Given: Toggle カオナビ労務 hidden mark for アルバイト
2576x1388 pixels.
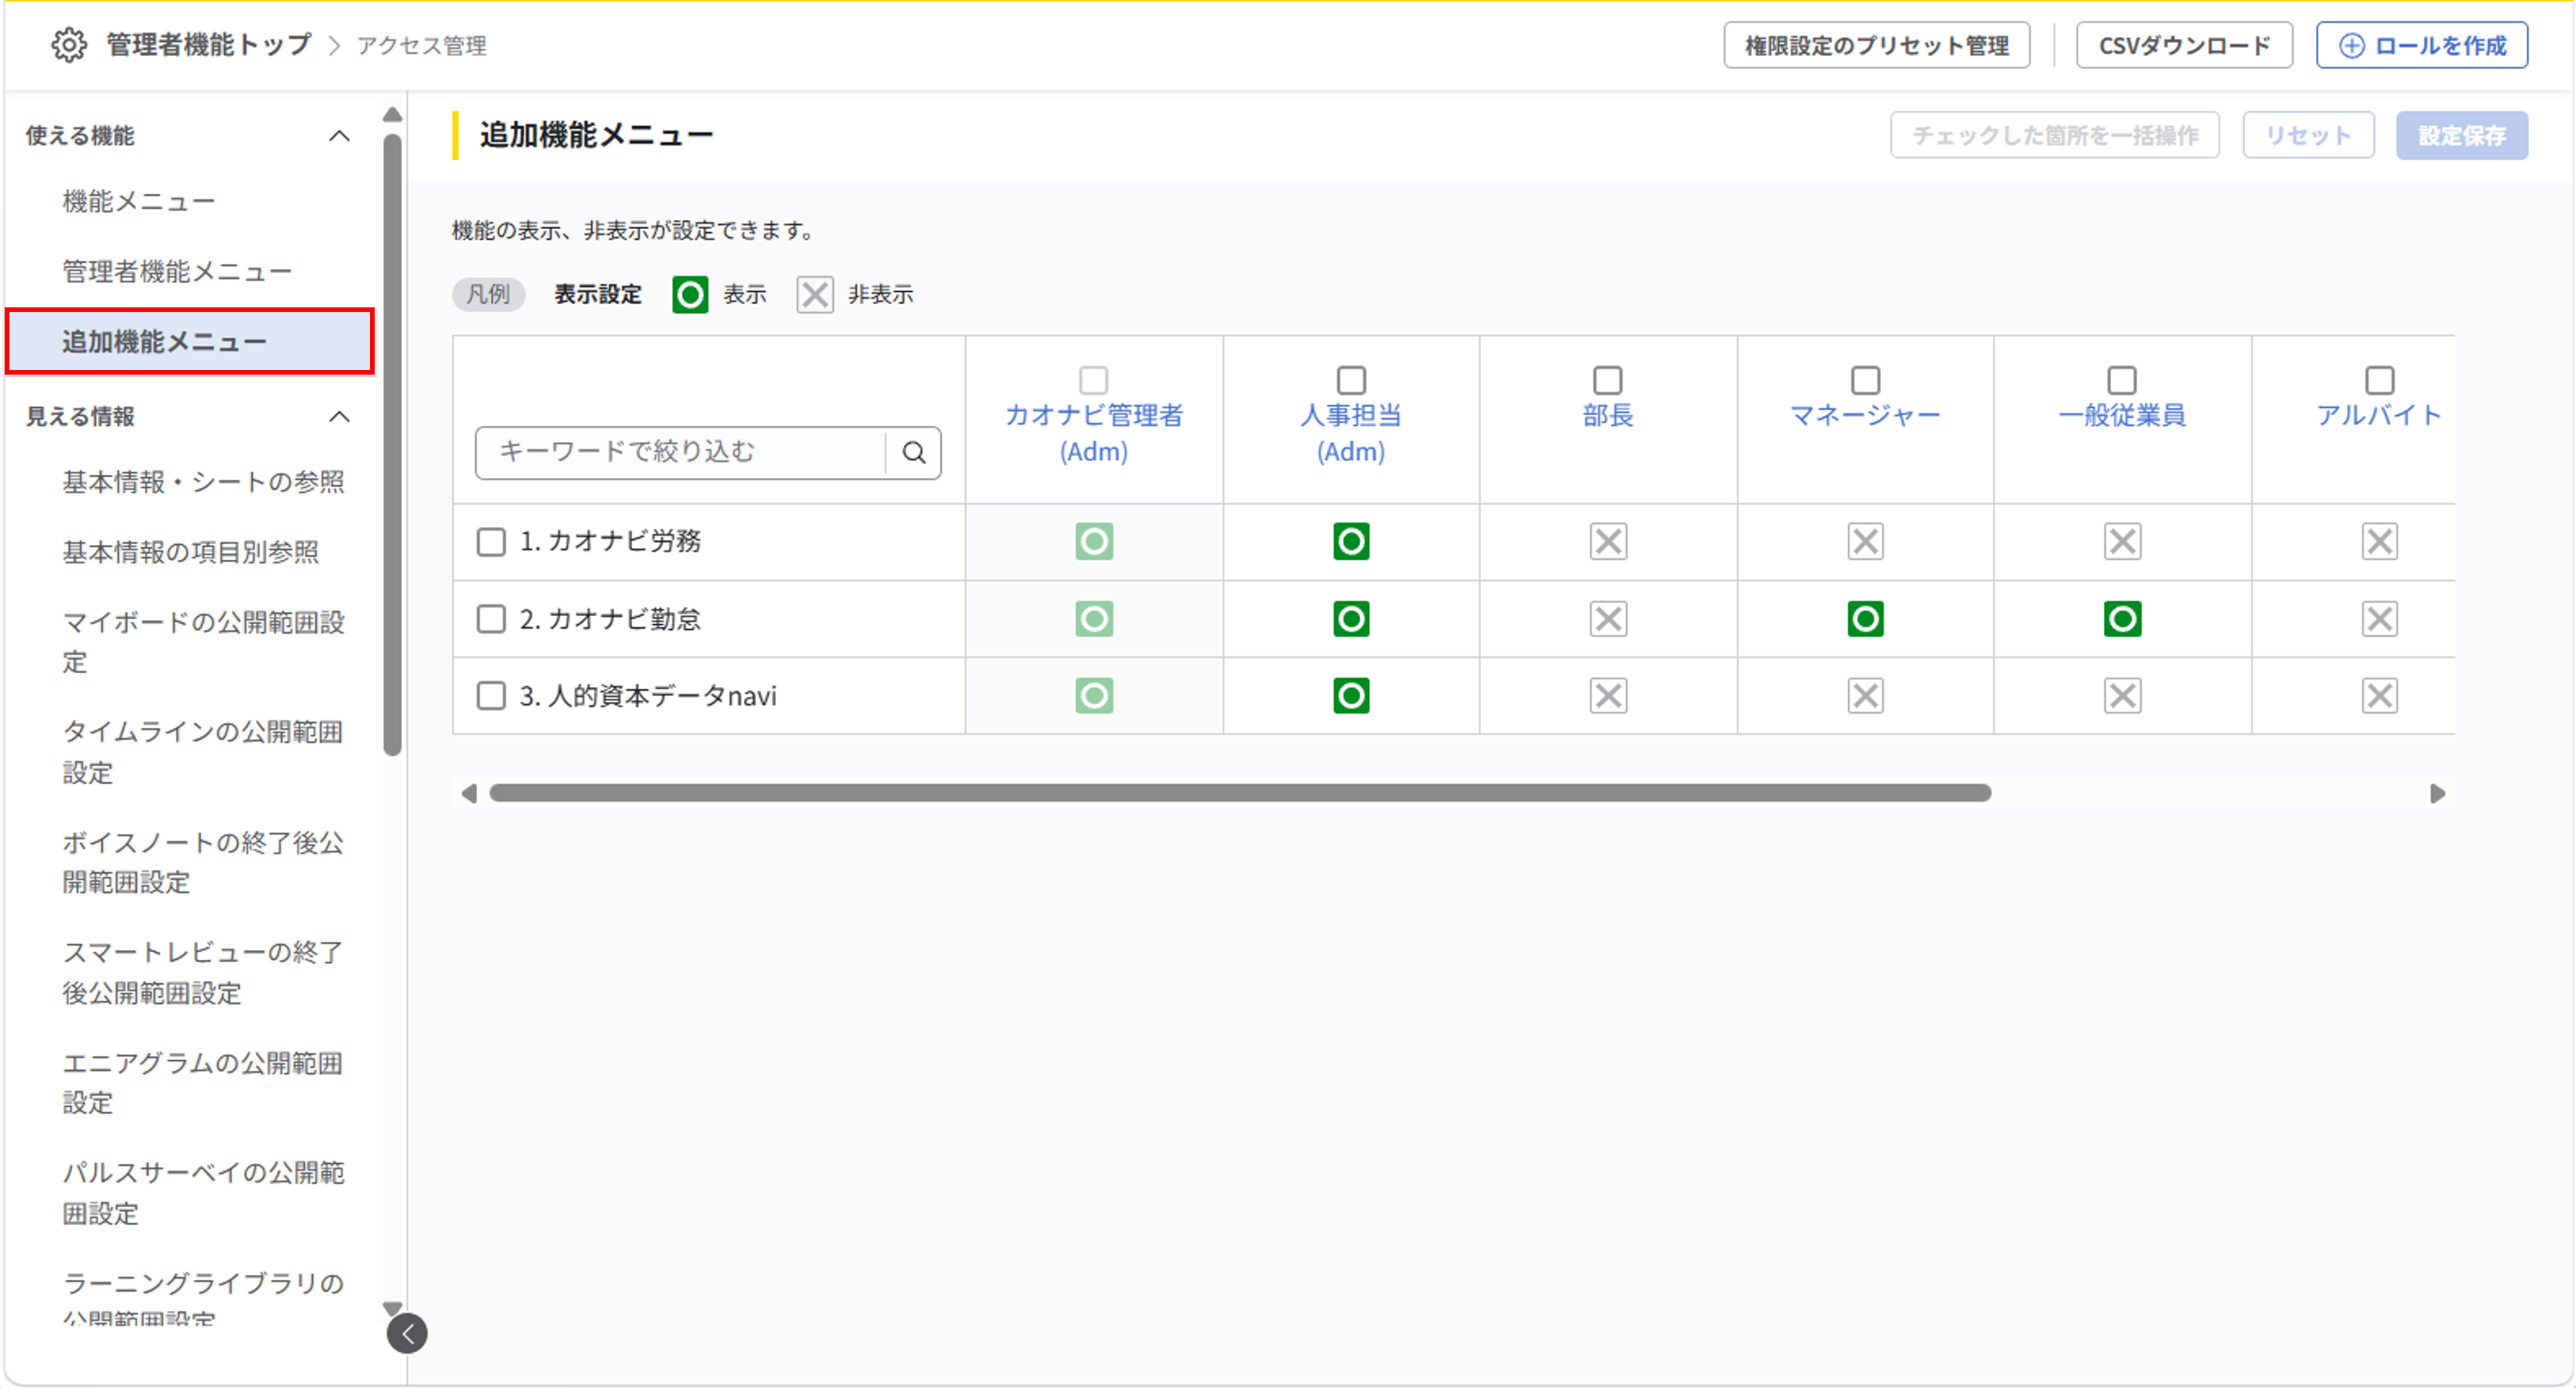Looking at the screenshot, I should point(2379,542).
